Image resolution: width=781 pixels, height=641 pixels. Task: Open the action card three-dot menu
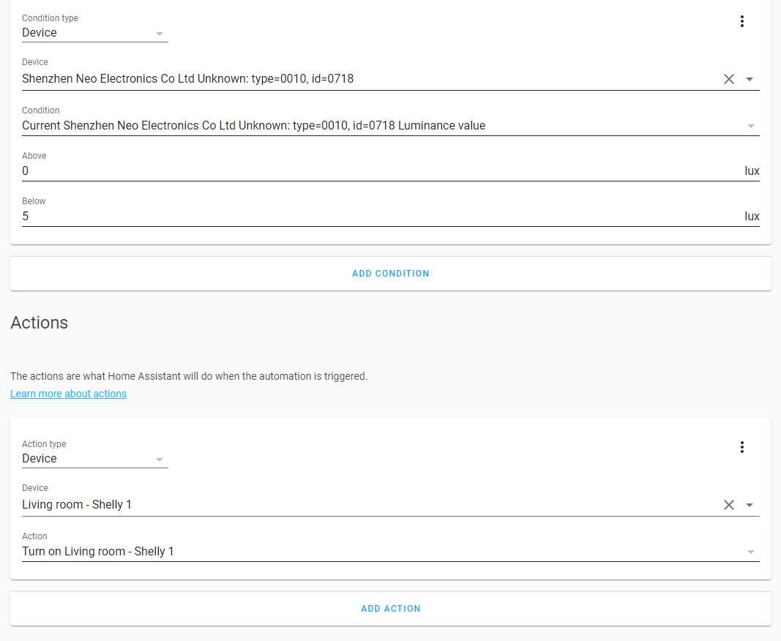tap(741, 447)
